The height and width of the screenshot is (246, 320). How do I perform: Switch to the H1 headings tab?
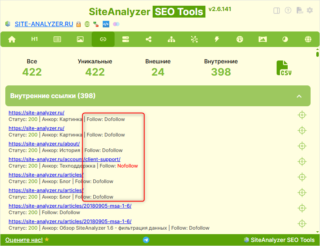(x=34, y=39)
